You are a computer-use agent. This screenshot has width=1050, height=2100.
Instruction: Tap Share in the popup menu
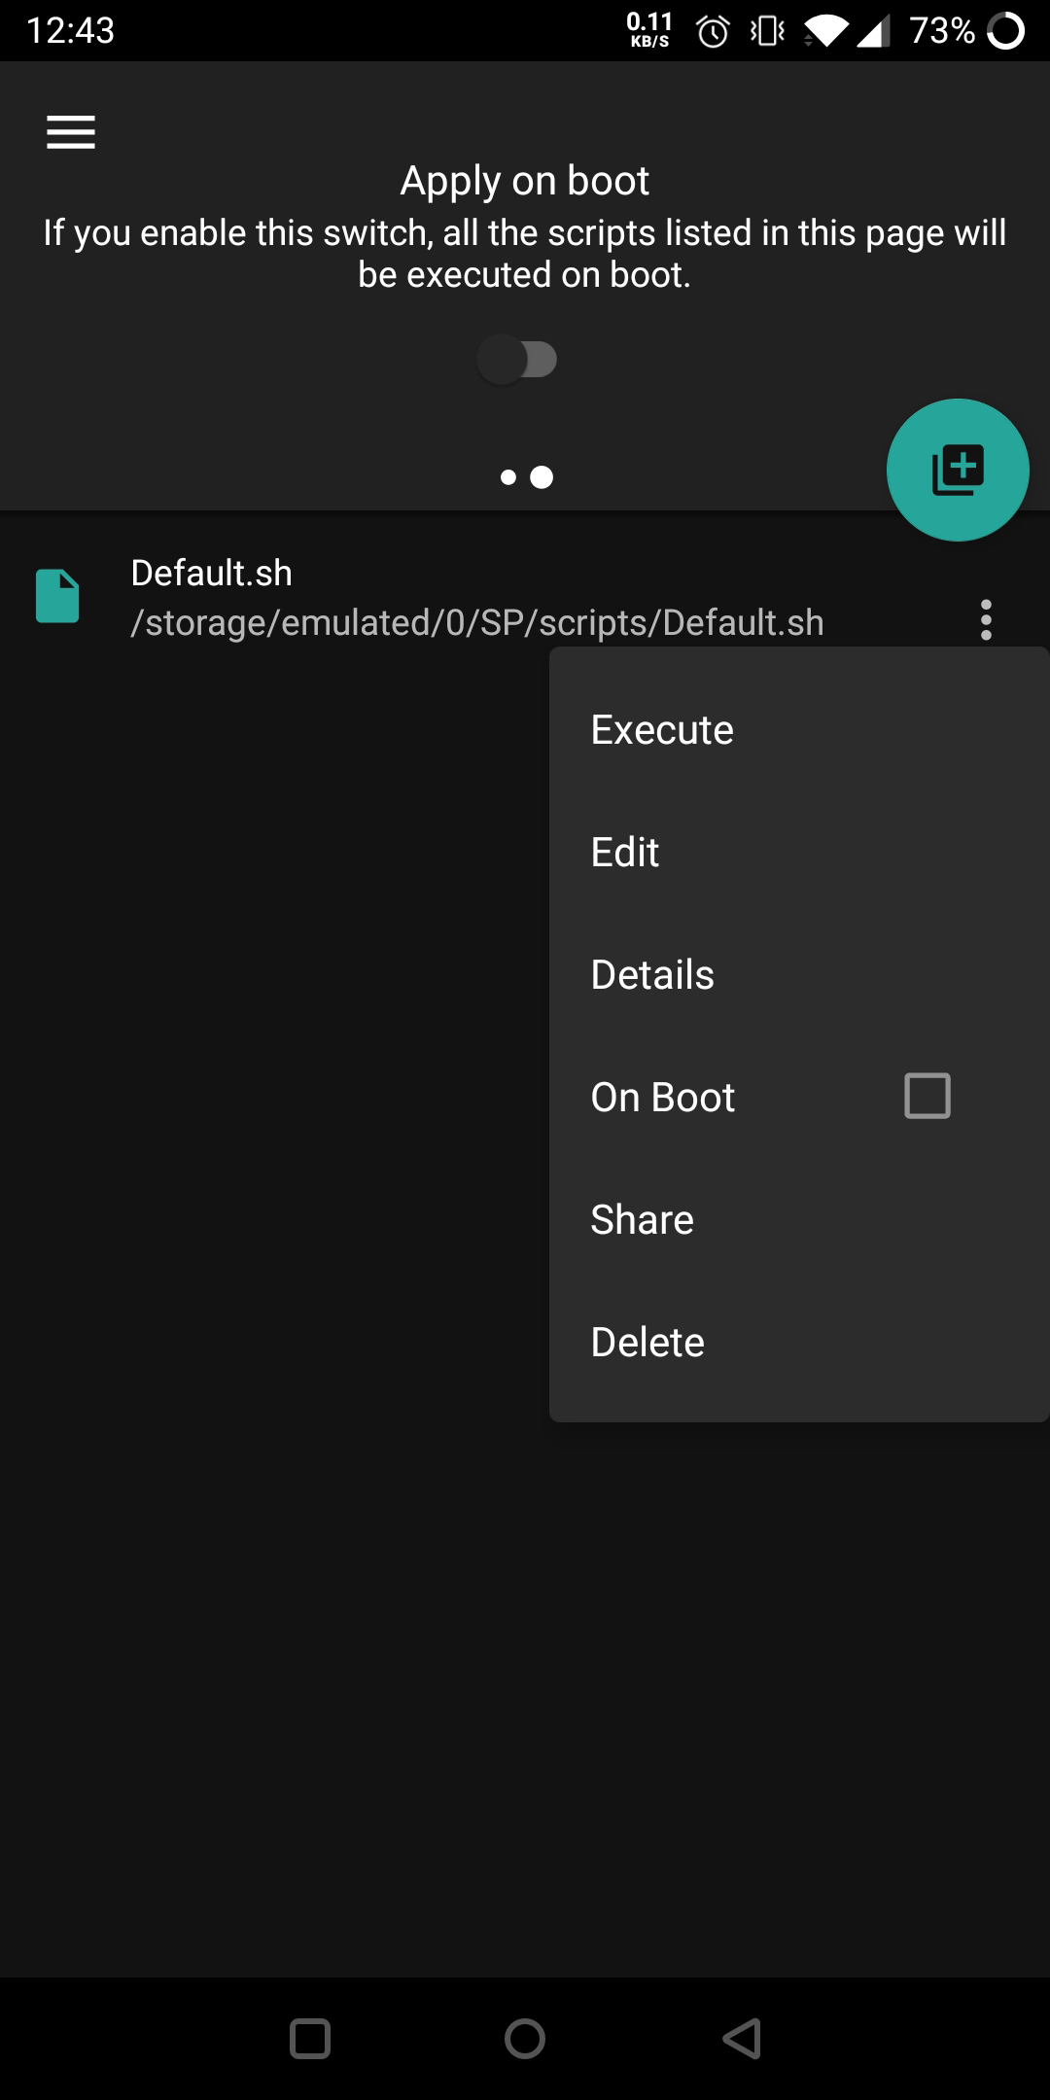642,1220
